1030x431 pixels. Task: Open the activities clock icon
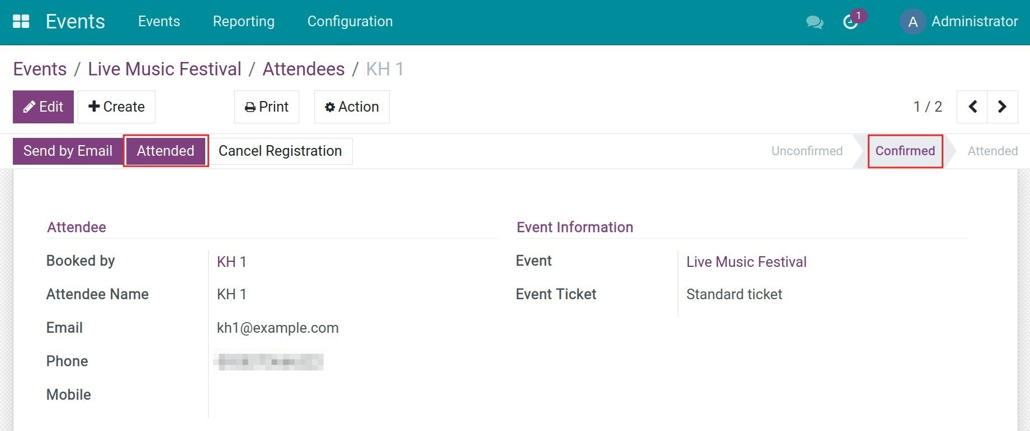tap(851, 22)
